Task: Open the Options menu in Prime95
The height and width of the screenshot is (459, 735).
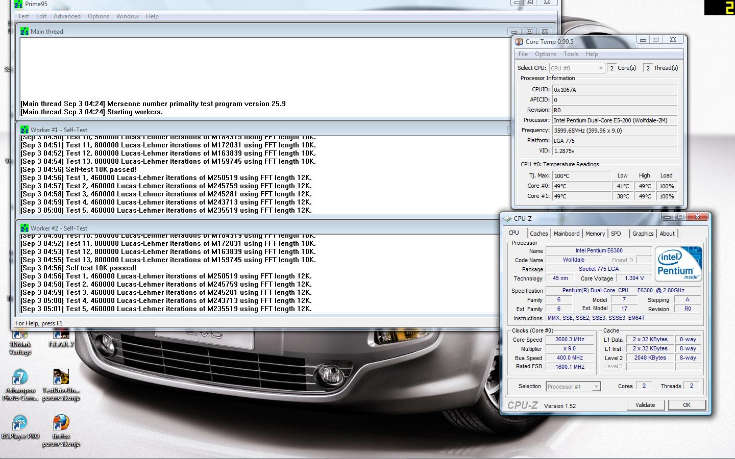Action: (99, 16)
